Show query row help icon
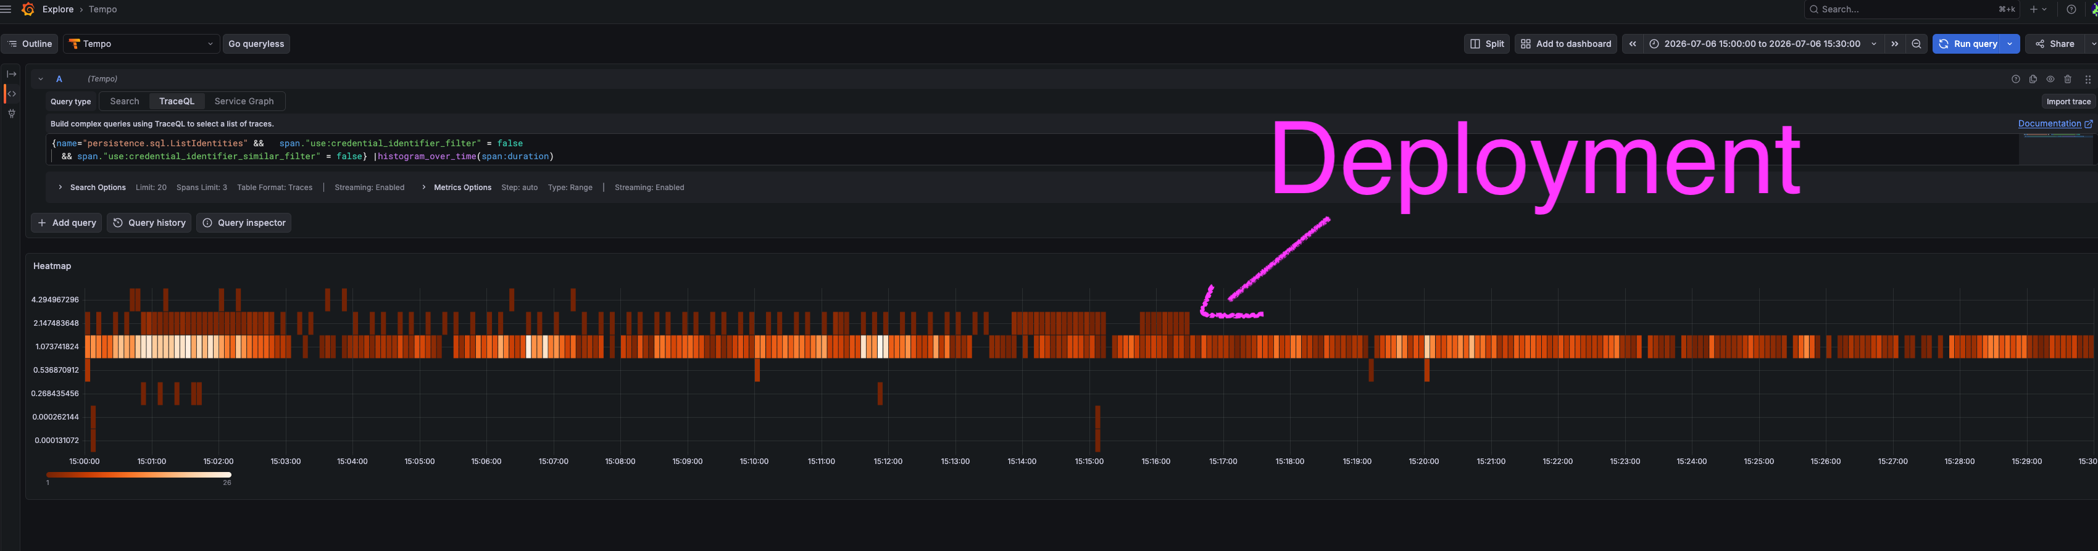This screenshot has width=2098, height=551. (2016, 79)
